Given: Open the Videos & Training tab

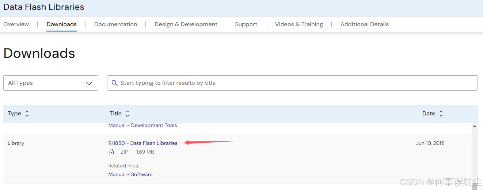Looking at the screenshot, I should click(299, 24).
